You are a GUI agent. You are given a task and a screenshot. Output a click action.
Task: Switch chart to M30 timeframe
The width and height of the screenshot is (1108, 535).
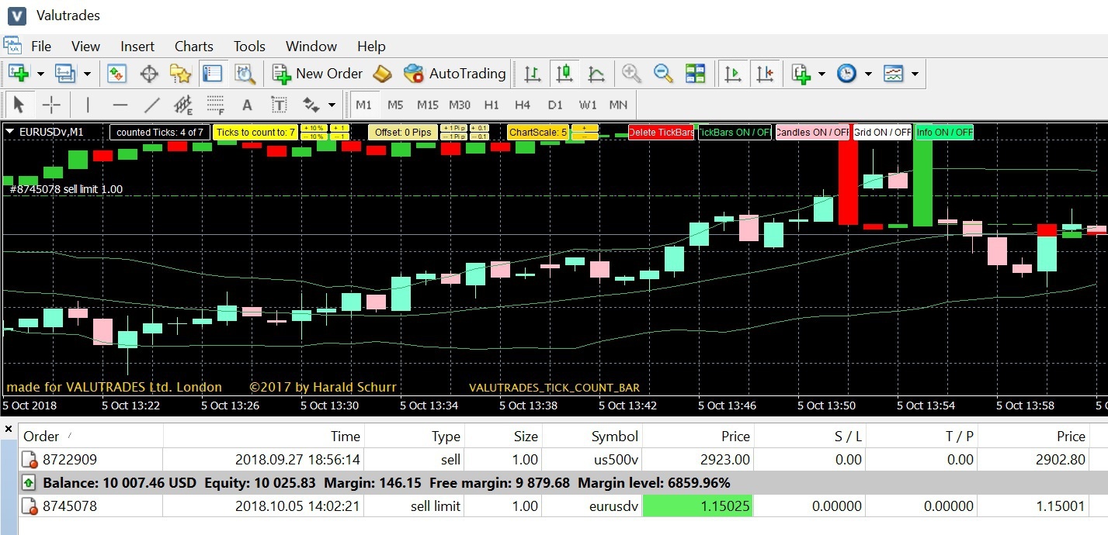point(459,105)
